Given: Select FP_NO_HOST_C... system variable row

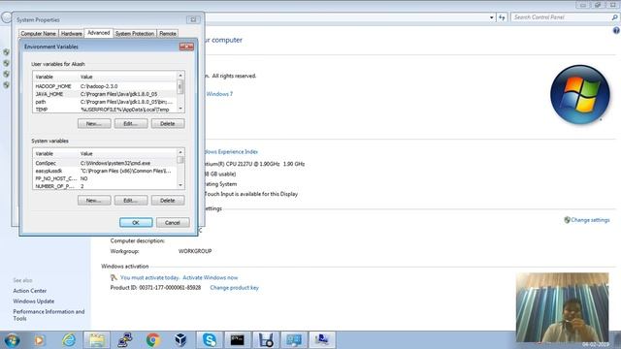Looking at the screenshot, I should (x=105, y=178).
